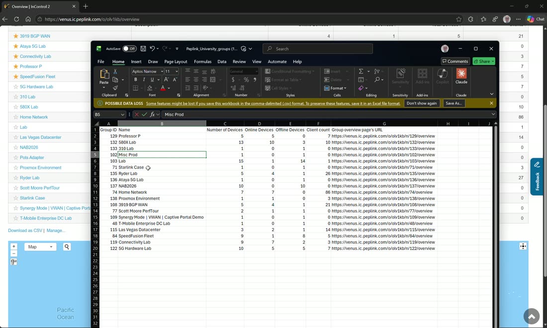547x328 pixels.
Task: Switch to the Data tab
Action: (x=222, y=61)
